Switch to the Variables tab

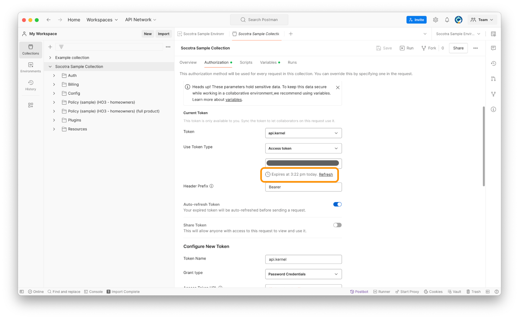click(268, 62)
